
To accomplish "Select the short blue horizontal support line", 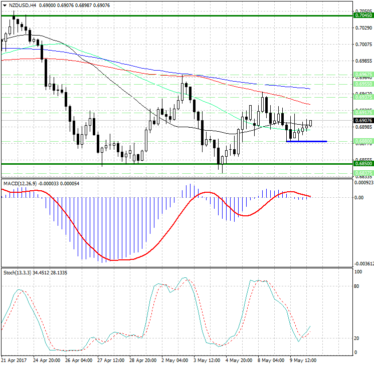I will [x=306, y=141].
